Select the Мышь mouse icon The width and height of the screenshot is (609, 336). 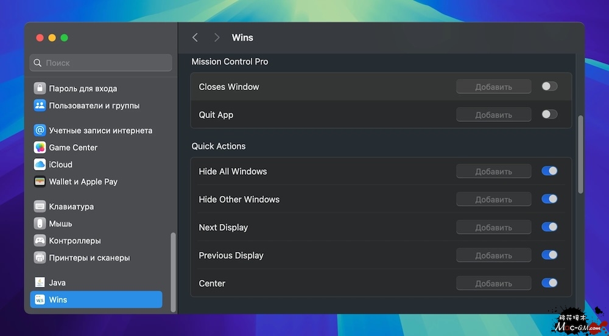[x=40, y=223]
